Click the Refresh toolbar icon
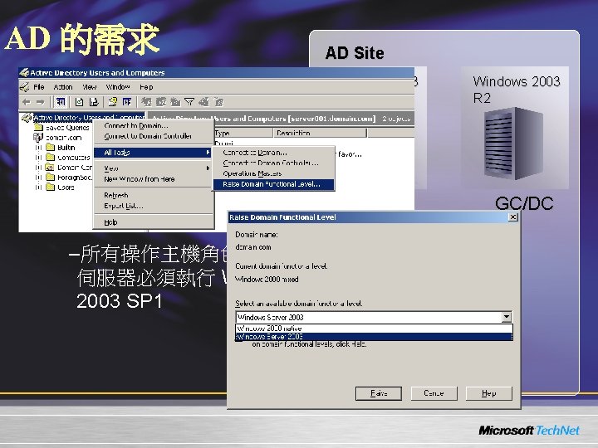The image size is (598, 448). point(79,102)
